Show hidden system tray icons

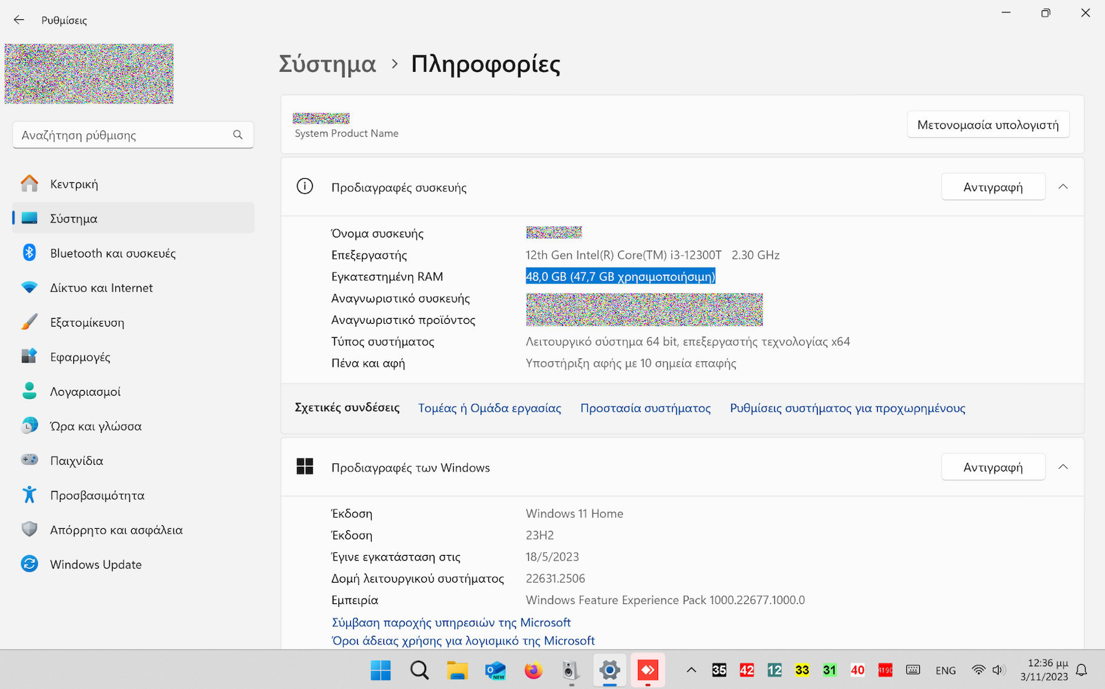pyautogui.click(x=691, y=670)
